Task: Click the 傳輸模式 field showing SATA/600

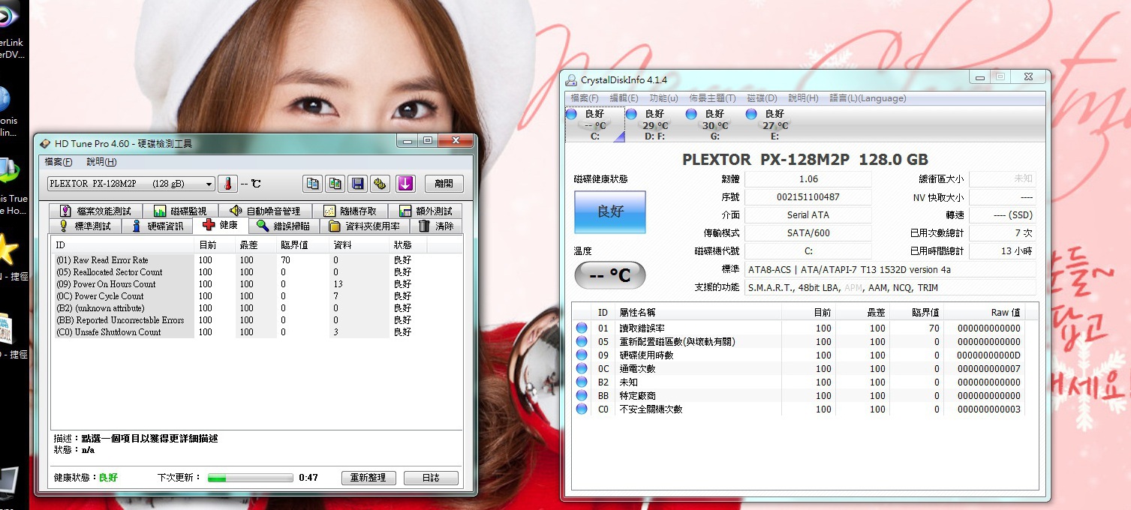Action: click(808, 233)
